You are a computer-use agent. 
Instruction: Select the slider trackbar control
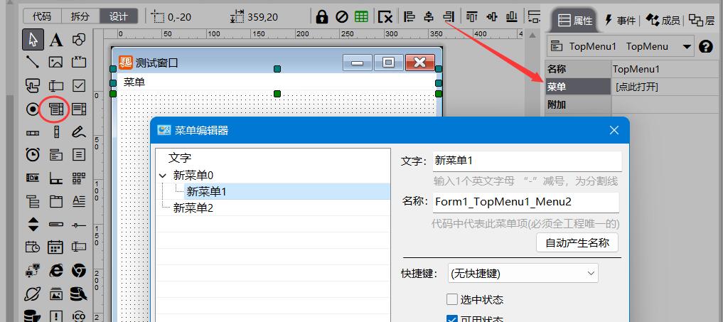[x=79, y=225]
